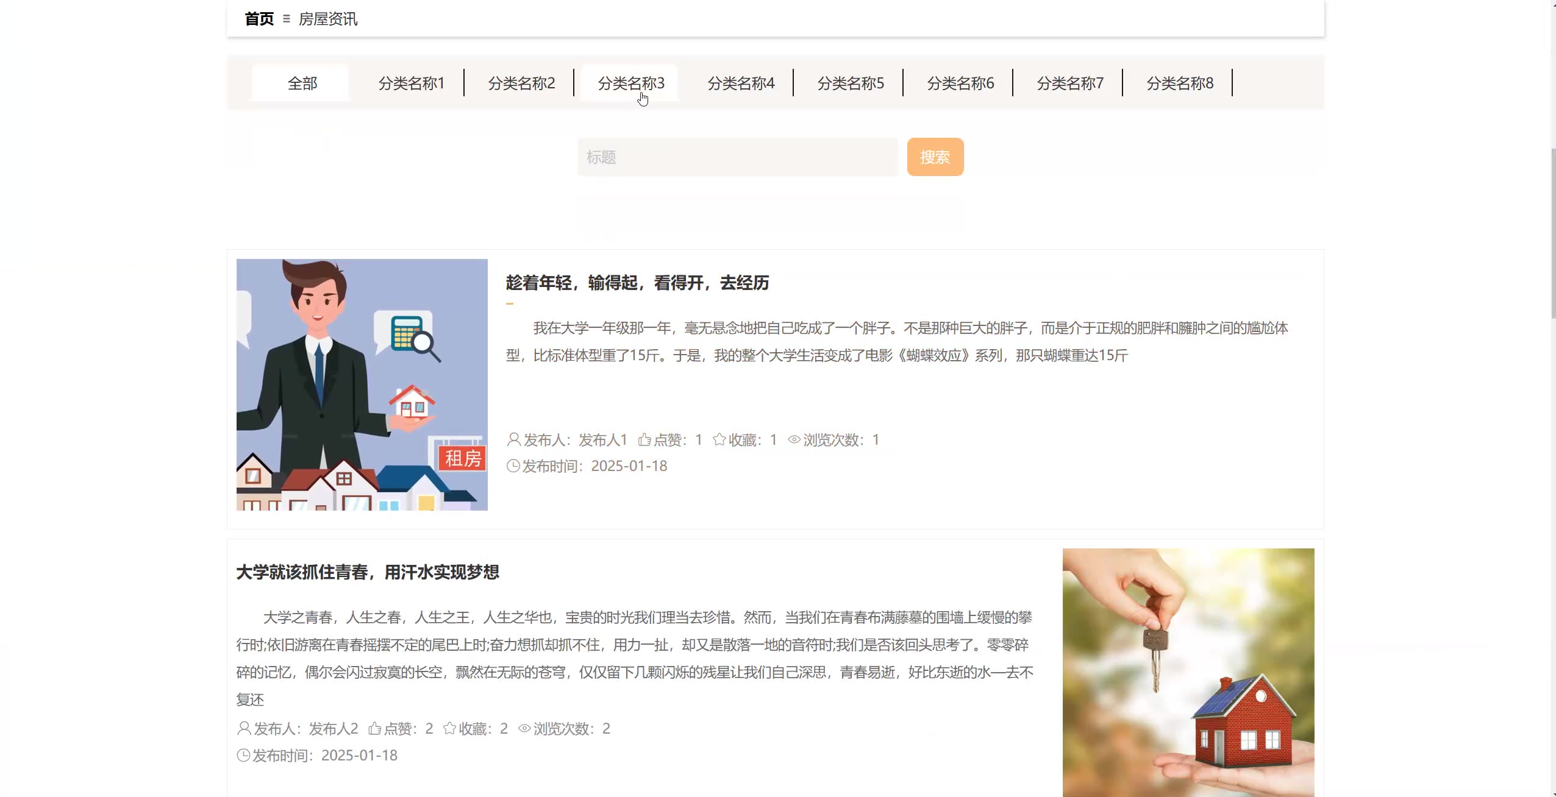
Task: Open the 分类名称1 category tab
Action: click(x=411, y=83)
